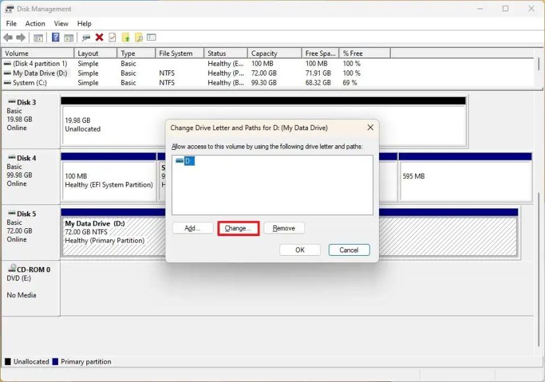This screenshot has width=545, height=382.
Task: Toggle the Show/Hide Action Pane icon
Action: coord(69,37)
